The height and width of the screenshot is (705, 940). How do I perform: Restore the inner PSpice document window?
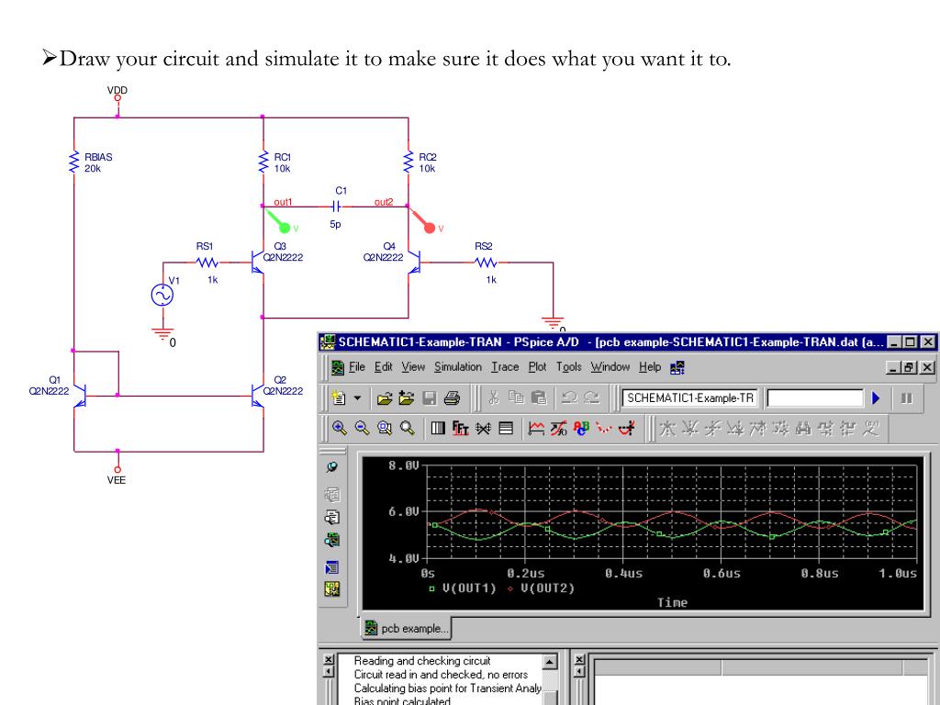pos(910,367)
